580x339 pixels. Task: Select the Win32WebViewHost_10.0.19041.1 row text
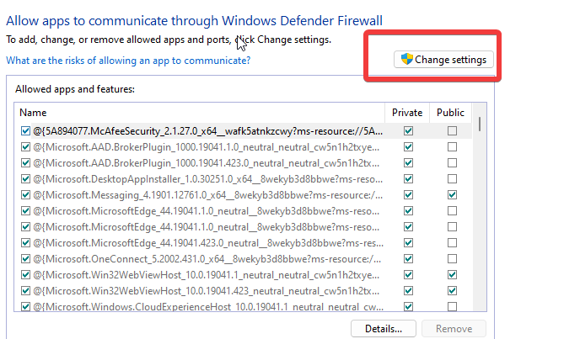click(206, 275)
